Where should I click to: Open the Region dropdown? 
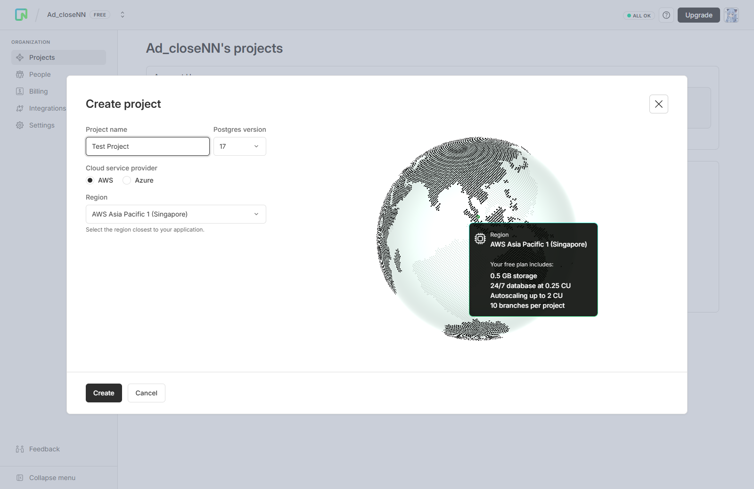click(176, 214)
